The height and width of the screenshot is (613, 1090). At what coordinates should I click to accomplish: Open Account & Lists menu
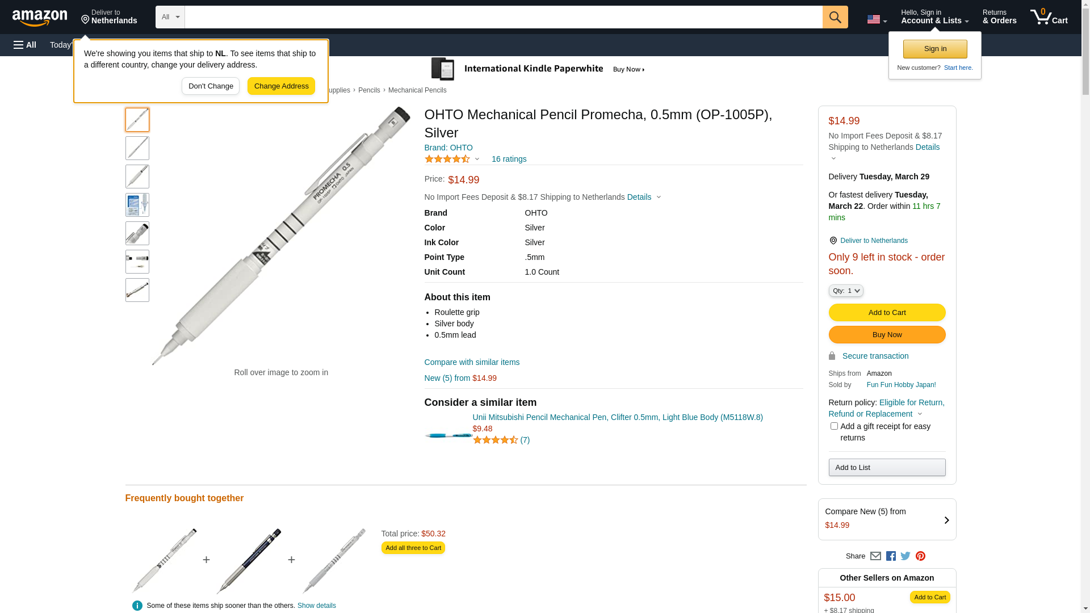click(x=934, y=17)
